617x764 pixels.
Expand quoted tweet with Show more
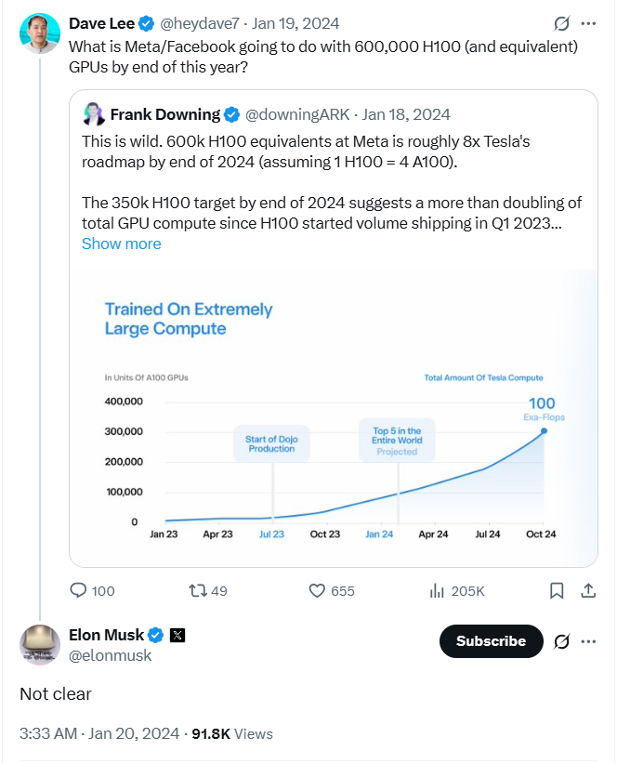click(121, 244)
